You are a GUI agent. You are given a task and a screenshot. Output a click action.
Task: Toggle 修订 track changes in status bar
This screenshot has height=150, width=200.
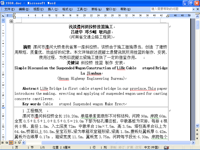[x=121, y=147]
